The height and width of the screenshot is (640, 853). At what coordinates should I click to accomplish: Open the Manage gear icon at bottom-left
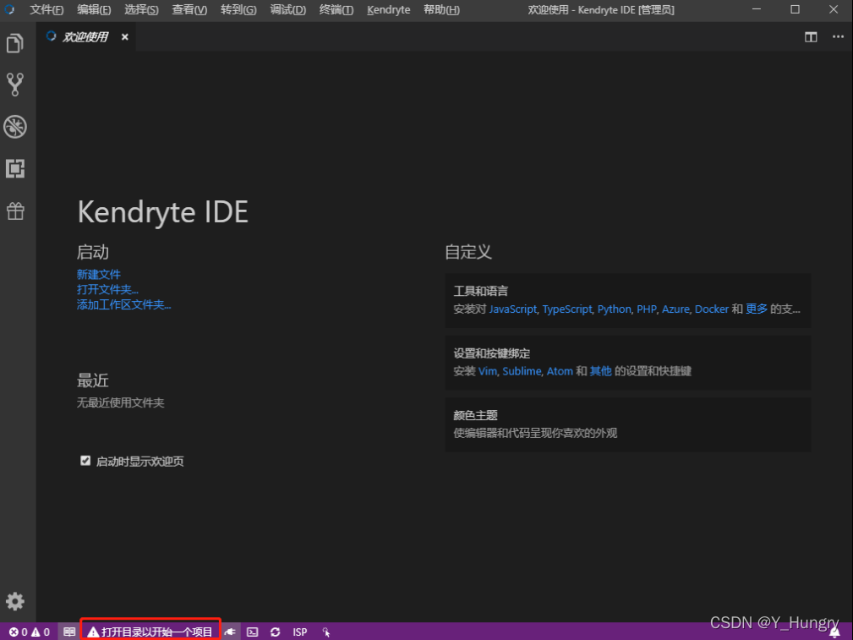pos(14,601)
